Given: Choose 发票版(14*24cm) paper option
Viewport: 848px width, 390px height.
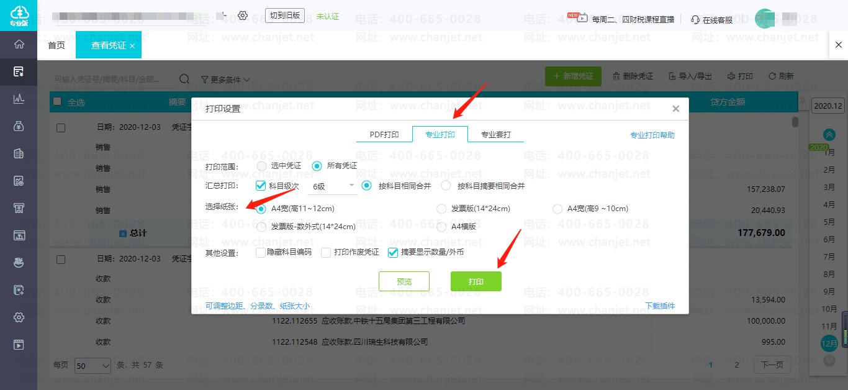Looking at the screenshot, I should (441, 209).
